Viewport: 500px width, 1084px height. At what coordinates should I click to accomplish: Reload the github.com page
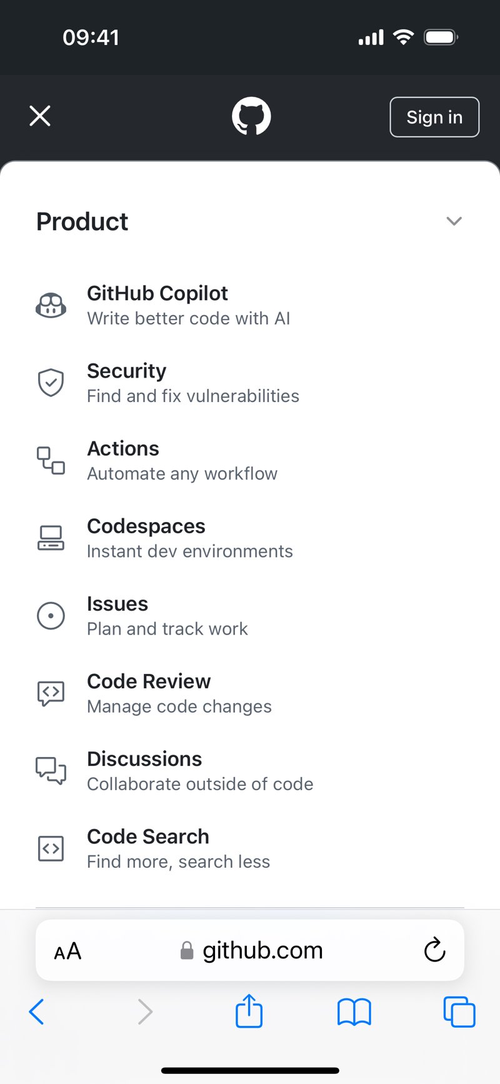tap(434, 950)
